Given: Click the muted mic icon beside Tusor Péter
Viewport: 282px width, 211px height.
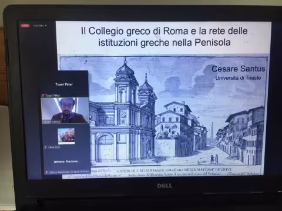Looking at the screenshot, I should pyautogui.click(x=43, y=96).
